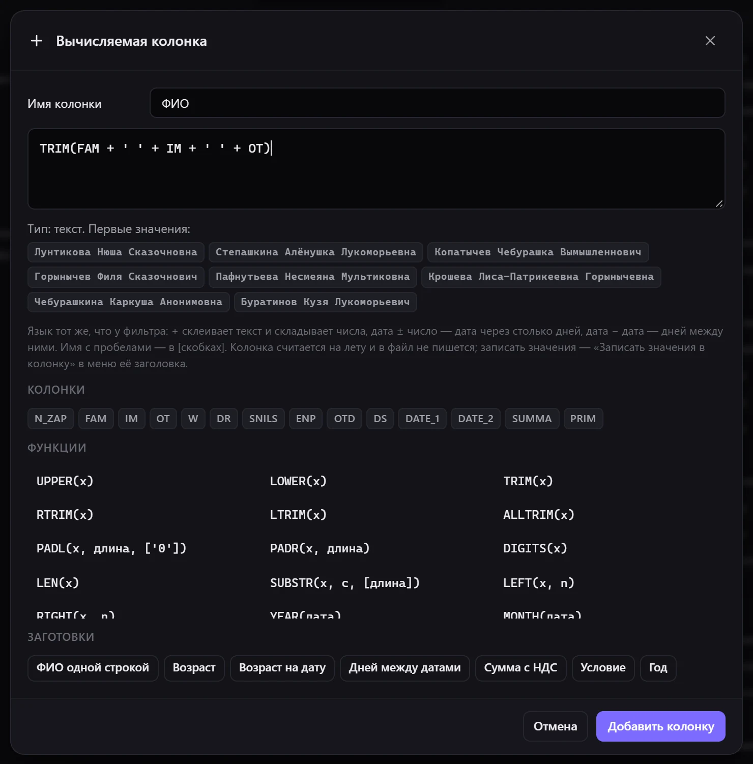This screenshot has width=753, height=764.
Task: Apply the Возраст template
Action: [194, 668]
